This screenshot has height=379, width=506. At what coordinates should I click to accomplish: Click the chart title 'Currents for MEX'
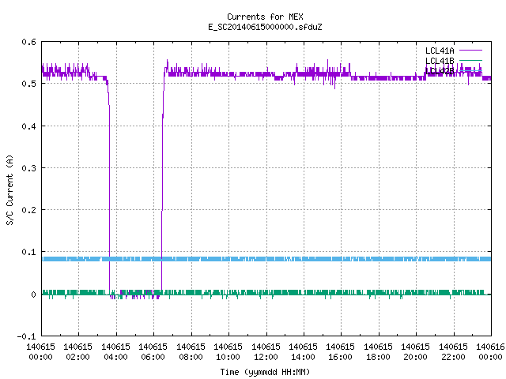point(265,17)
